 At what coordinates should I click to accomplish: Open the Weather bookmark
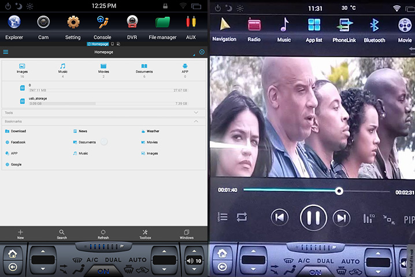coord(150,131)
